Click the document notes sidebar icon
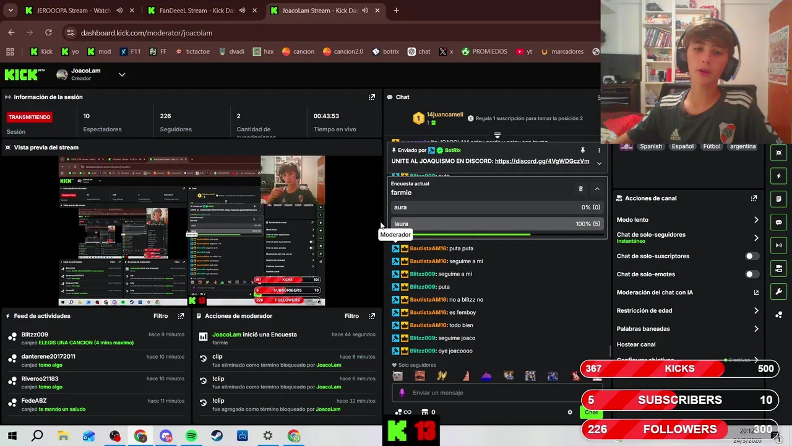Screen dimensions: 792x446 [x=778, y=199]
